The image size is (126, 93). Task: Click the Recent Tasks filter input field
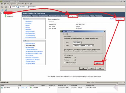(107, 83)
